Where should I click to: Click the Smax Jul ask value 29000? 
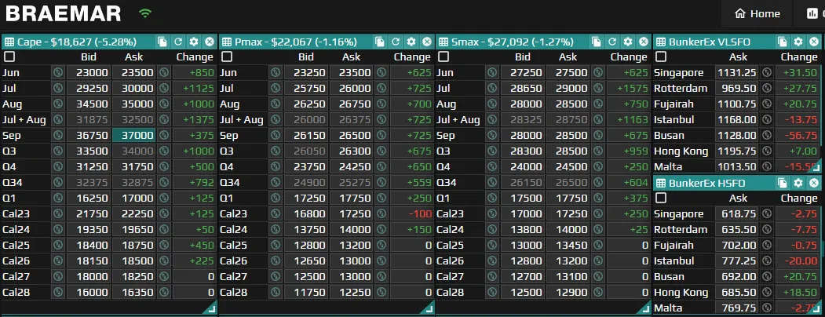(568, 89)
